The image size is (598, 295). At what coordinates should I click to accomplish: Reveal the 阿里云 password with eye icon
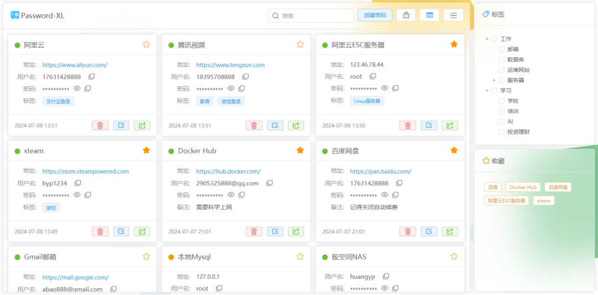[x=78, y=89]
